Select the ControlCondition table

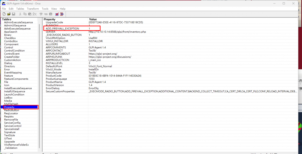[x=14, y=50]
